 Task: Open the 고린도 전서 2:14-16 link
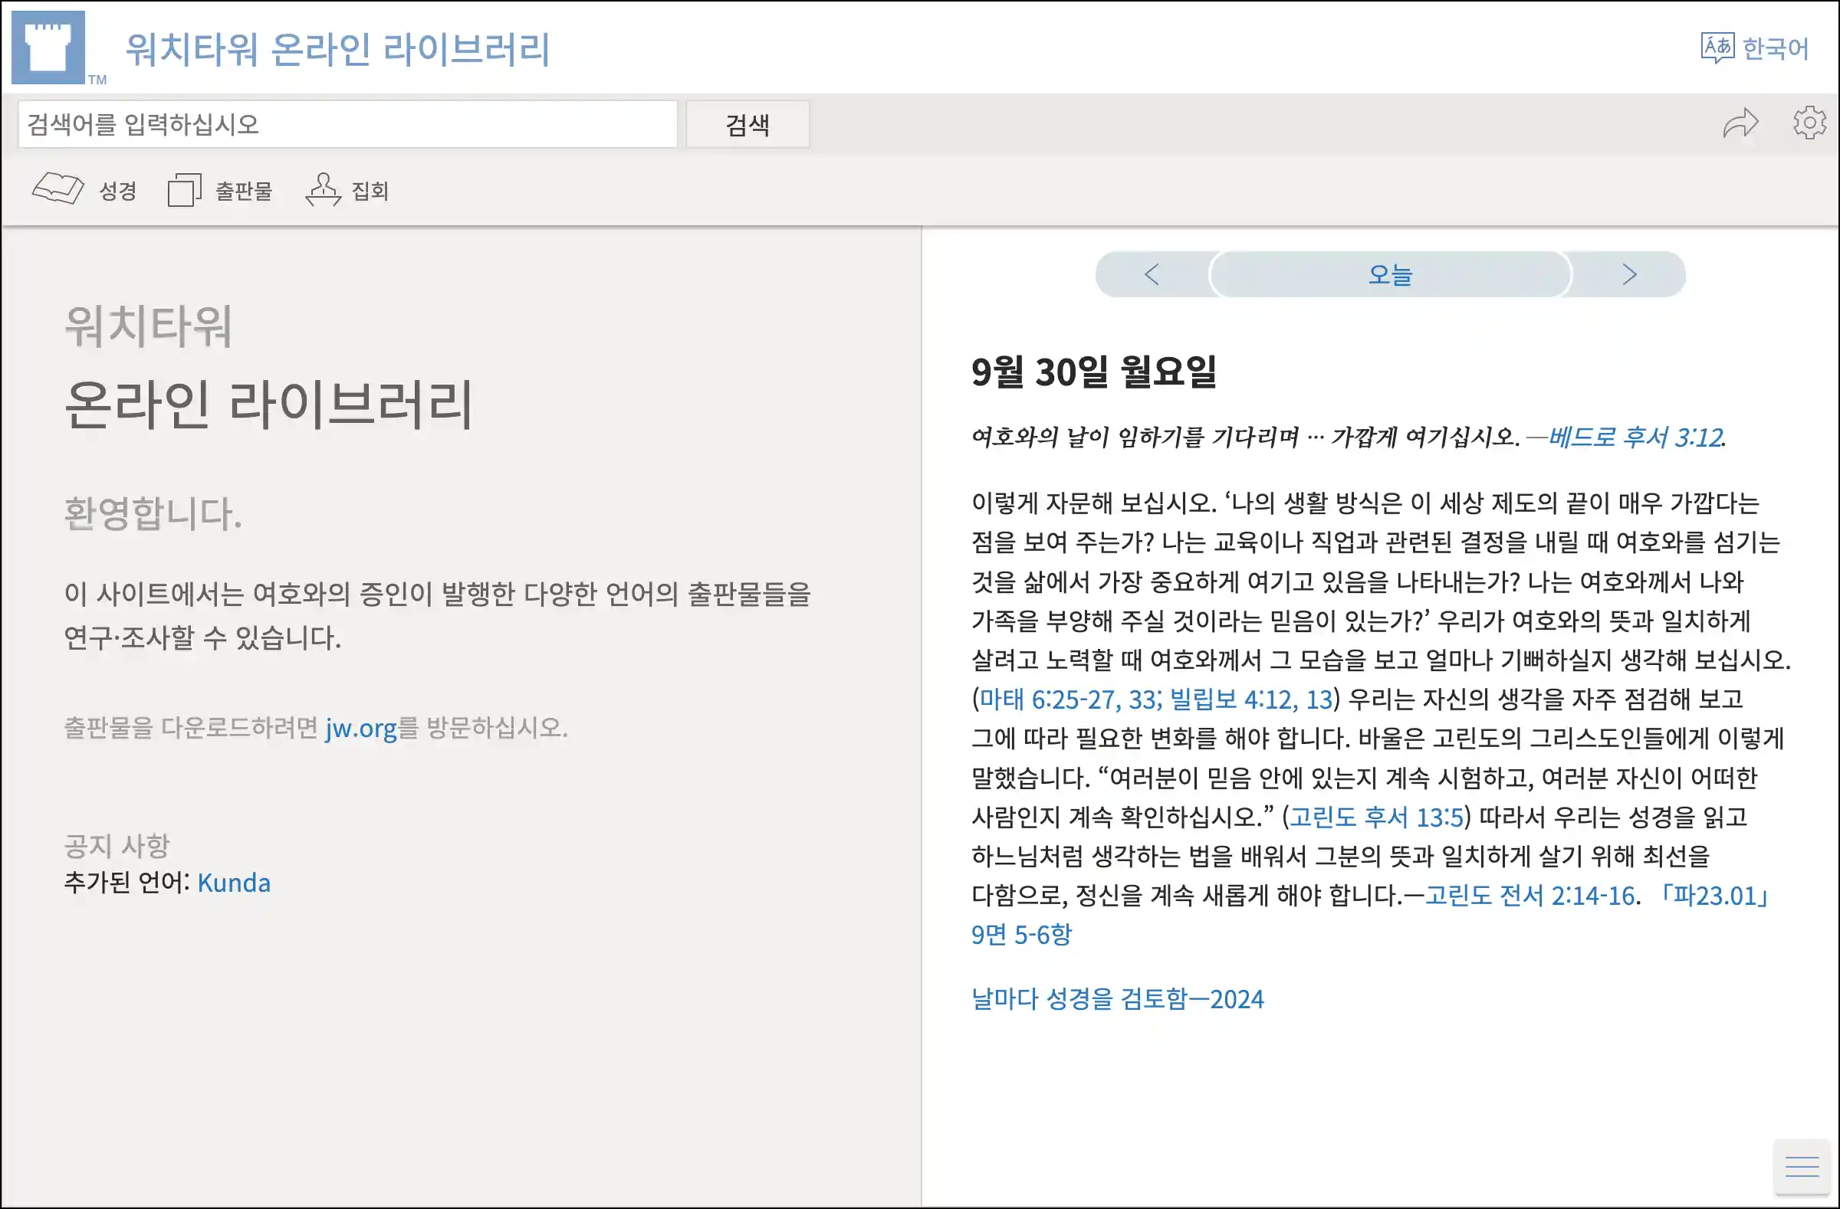[1530, 896]
